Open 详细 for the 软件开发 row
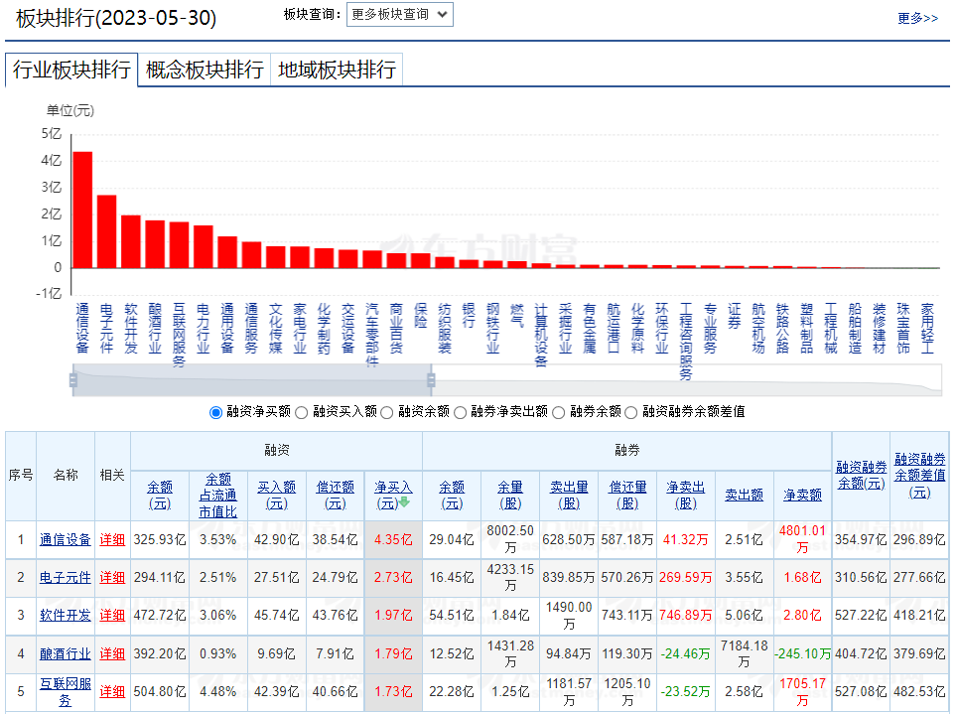Image resolution: width=957 pixels, height=714 pixels. [112, 616]
